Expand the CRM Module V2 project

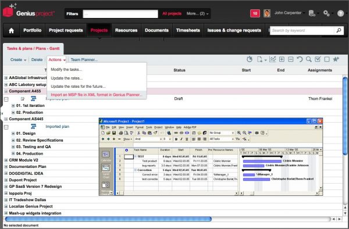point(6,160)
